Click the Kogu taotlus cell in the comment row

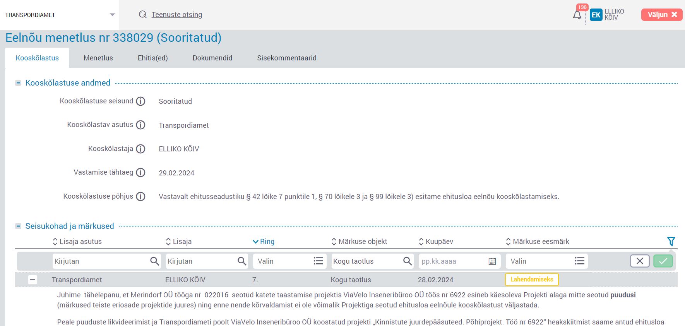click(x=351, y=280)
